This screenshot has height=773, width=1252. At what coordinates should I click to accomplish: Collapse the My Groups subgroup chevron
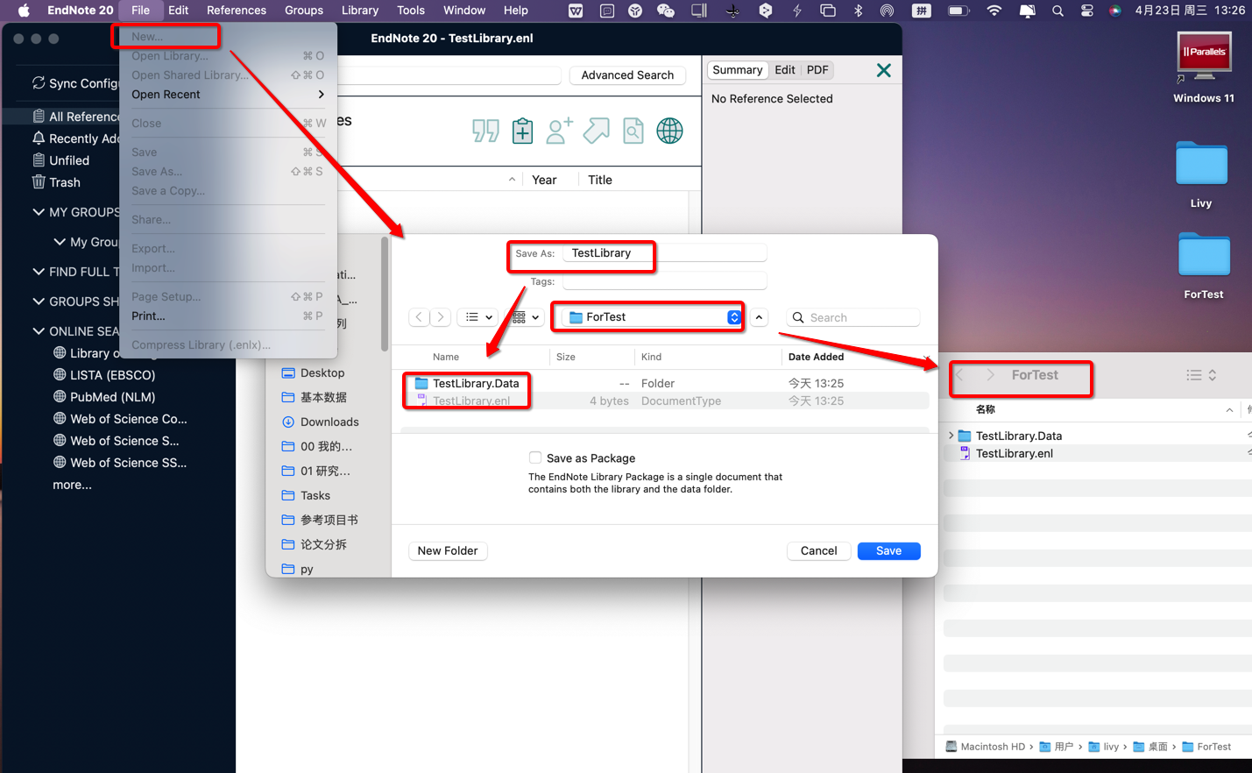[60, 242]
